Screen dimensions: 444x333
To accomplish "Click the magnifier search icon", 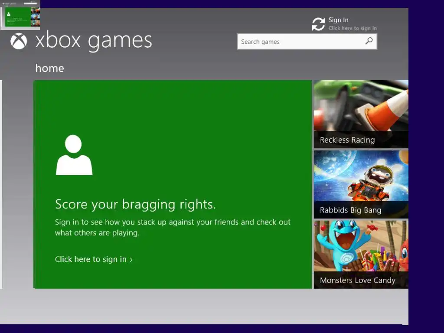I will point(369,41).
